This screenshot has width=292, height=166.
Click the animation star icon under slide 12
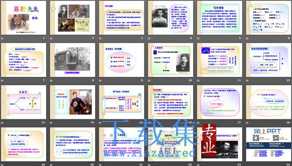[247, 80]
